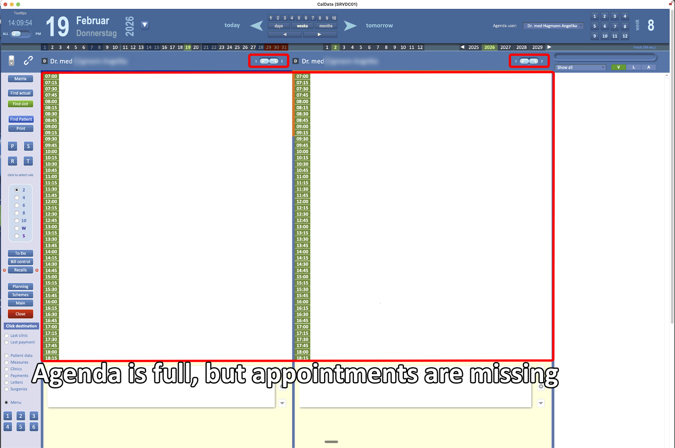Select rule radio button 4
The image size is (675, 448).
[x=17, y=198]
